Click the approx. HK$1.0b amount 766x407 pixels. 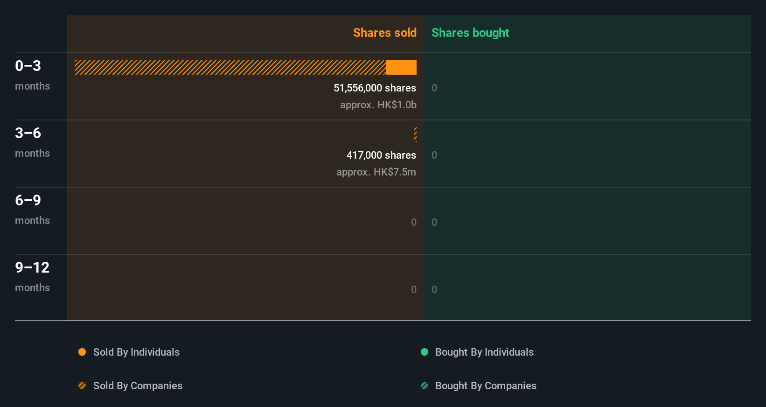click(x=378, y=105)
